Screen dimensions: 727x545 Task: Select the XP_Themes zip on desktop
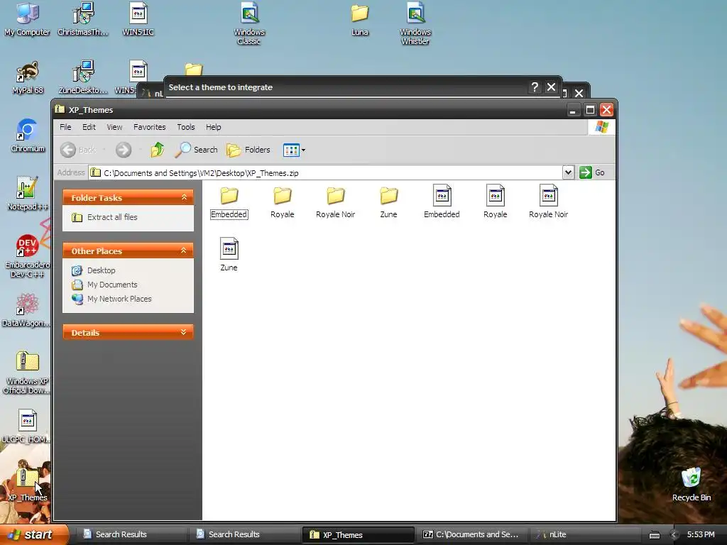(x=28, y=485)
